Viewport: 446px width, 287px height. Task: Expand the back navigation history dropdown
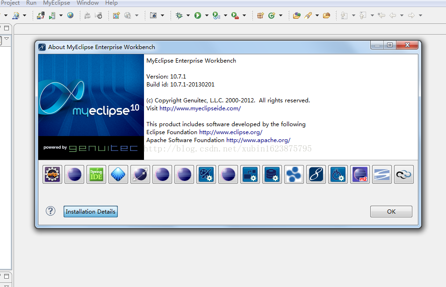point(402,15)
